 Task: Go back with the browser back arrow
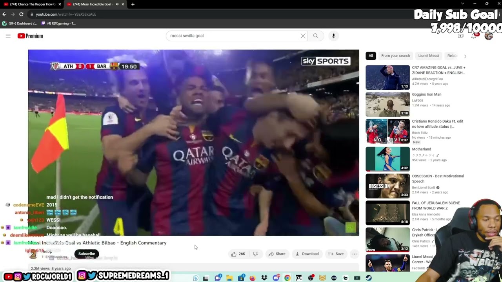click(4, 14)
